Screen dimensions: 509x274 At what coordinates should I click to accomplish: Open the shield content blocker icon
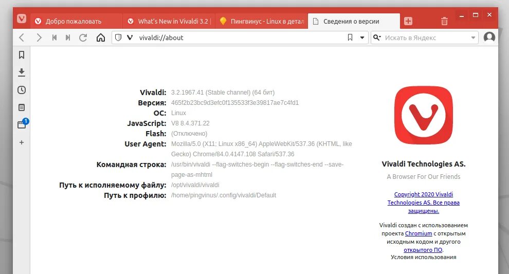[x=118, y=38]
